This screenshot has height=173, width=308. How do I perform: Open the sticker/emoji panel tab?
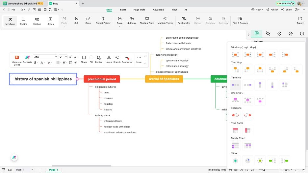click(x=279, y=34)
